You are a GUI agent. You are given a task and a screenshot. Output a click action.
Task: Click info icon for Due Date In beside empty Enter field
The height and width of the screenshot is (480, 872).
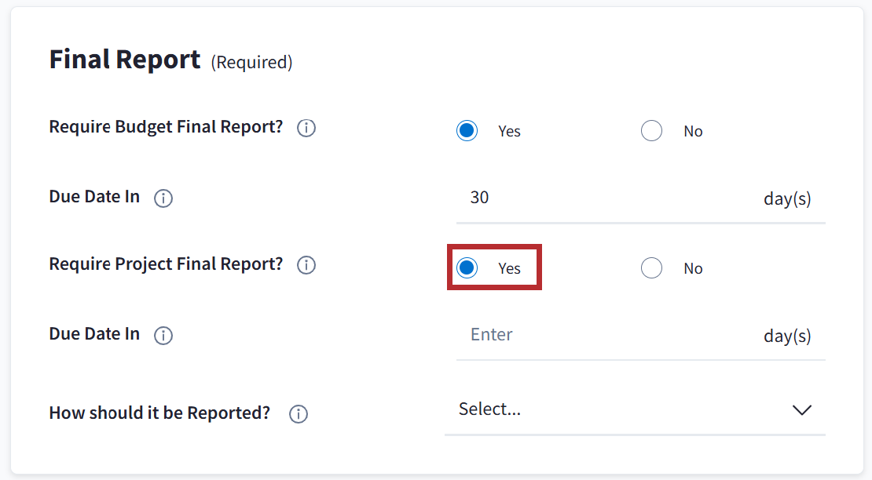163,336
